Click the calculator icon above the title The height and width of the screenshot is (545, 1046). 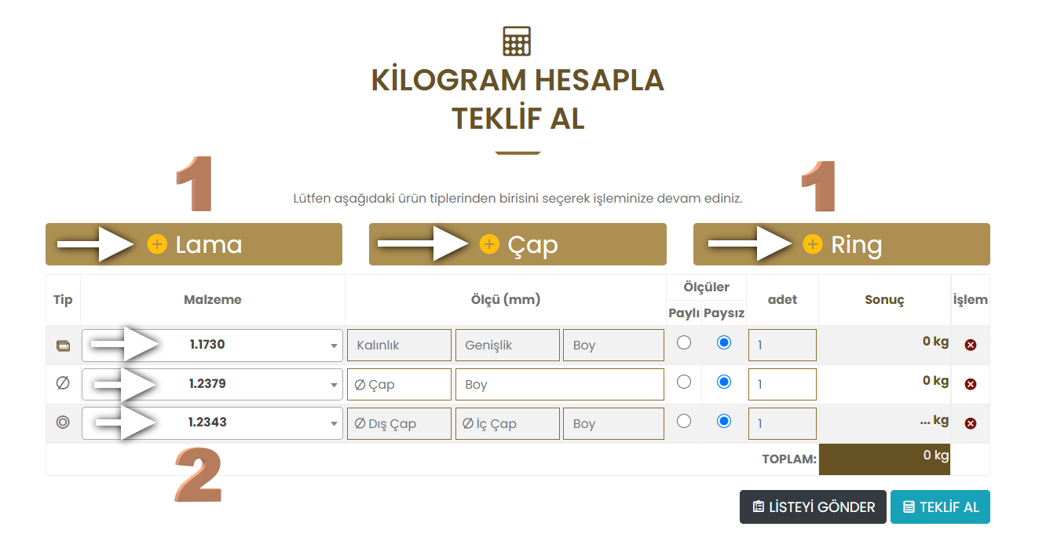(x=518, y=41)
